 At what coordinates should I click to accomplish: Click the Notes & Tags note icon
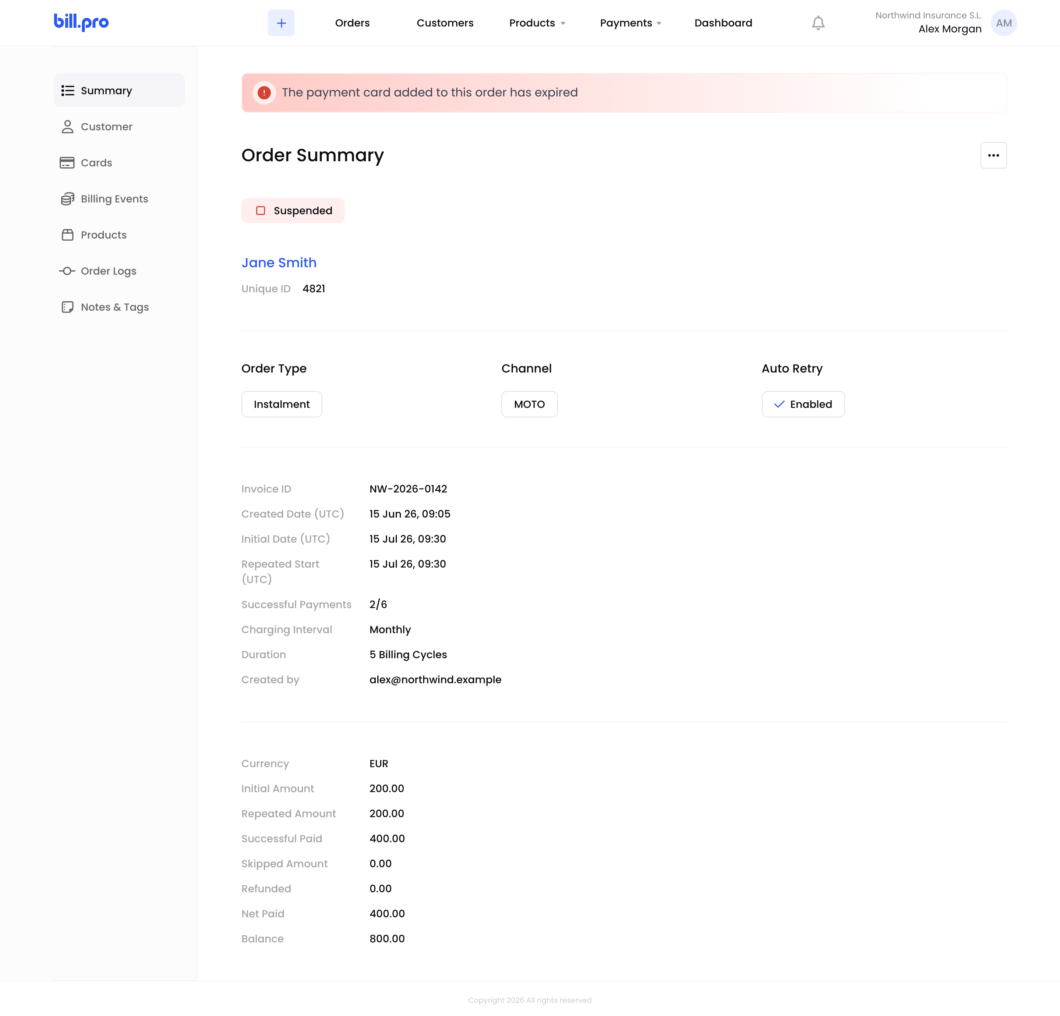point(68,307)
